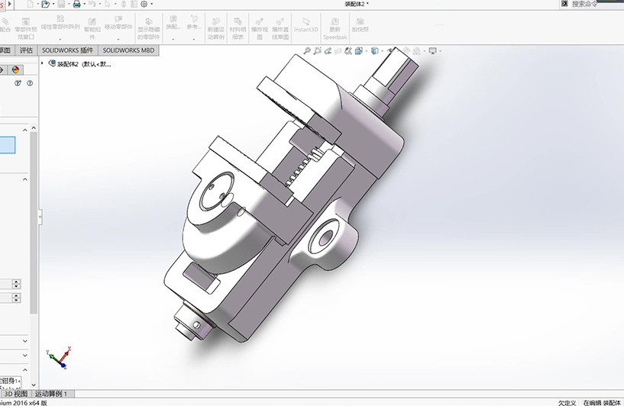This screenshot has height=406, width=624.
Task: Click the Open file icon
Action: coord(45,4)
